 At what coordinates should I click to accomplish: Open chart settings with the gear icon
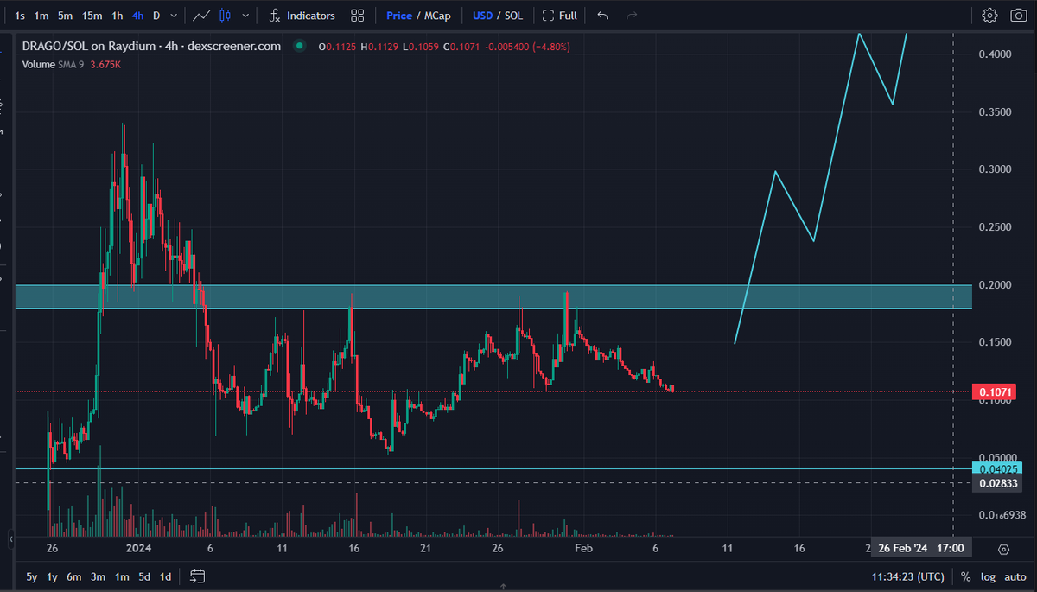click(989, 15)
